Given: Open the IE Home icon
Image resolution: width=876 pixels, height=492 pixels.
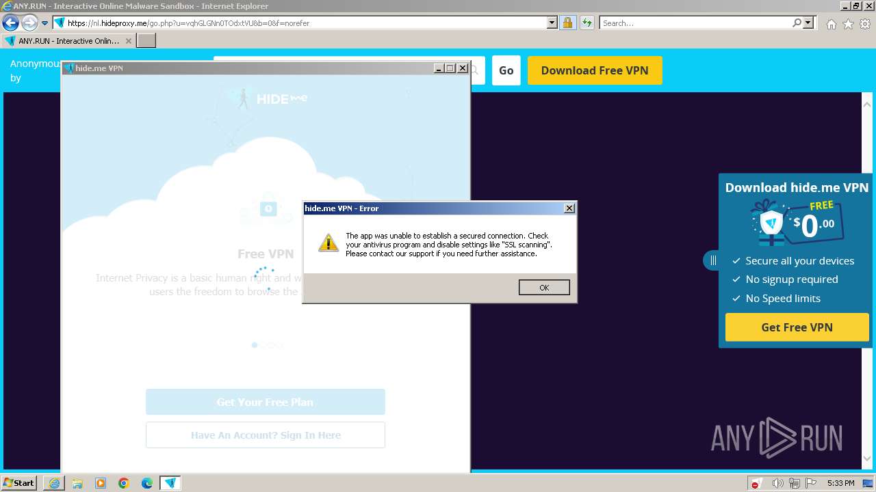Looking at the screenshot, I should [831, 24].
